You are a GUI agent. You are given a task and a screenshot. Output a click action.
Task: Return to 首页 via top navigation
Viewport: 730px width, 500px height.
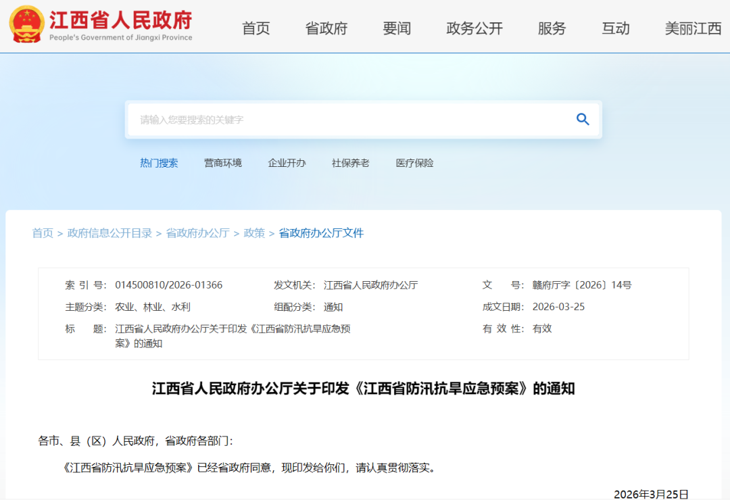point(255,28)
